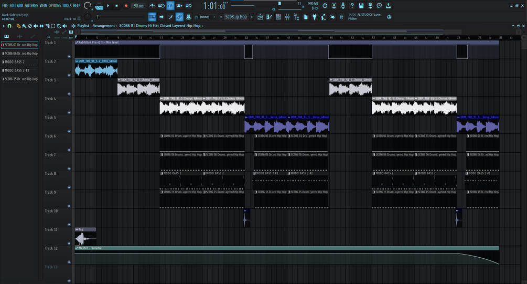Screen dimensions: 527x284
Task: Save the project with the floppy icon
Action: [x=361, y=6]
